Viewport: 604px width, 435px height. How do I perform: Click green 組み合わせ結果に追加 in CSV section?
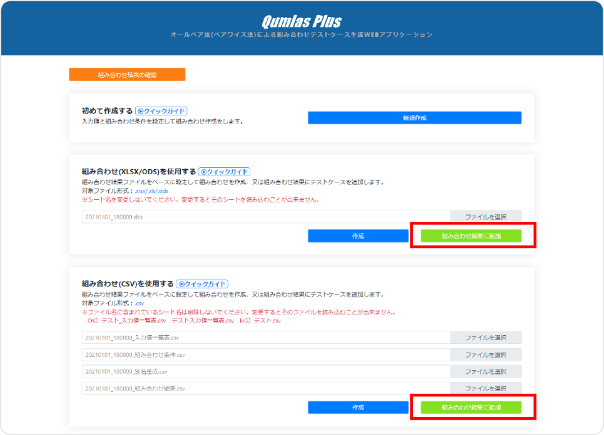click(x=471, y=407)
